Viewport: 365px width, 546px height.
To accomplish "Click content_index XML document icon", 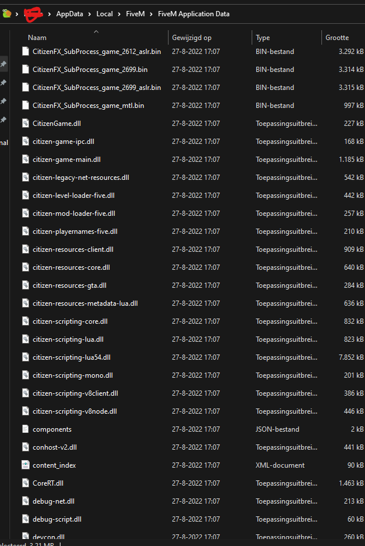I will pos(26,465).
